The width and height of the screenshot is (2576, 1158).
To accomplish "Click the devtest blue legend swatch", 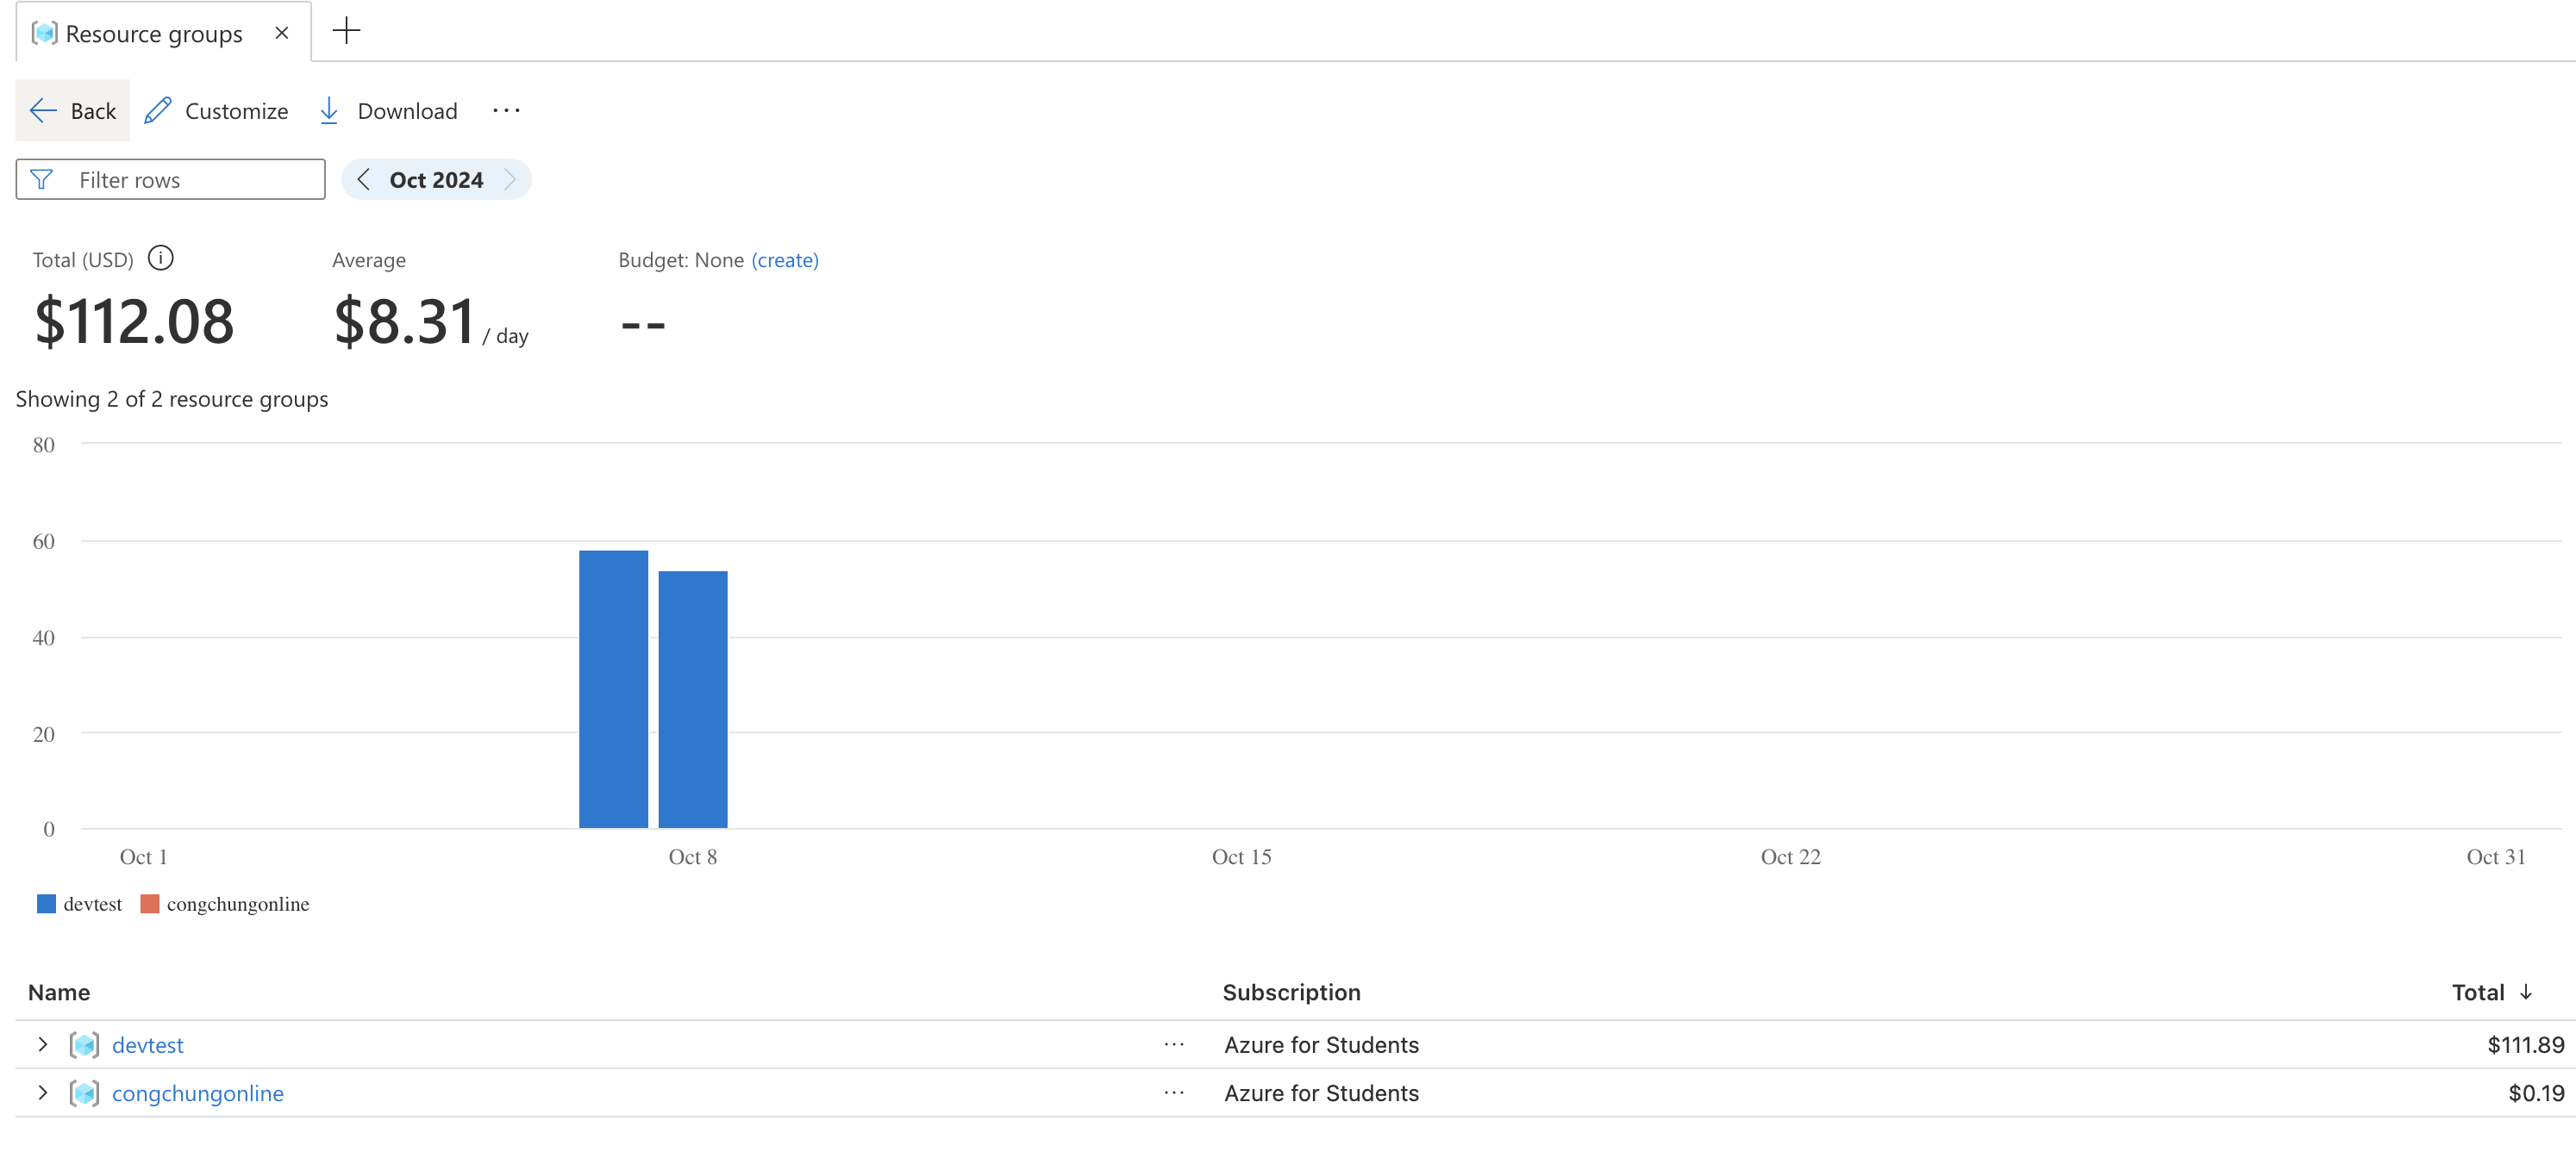I will pyautogui.click(x=46, y=904).
